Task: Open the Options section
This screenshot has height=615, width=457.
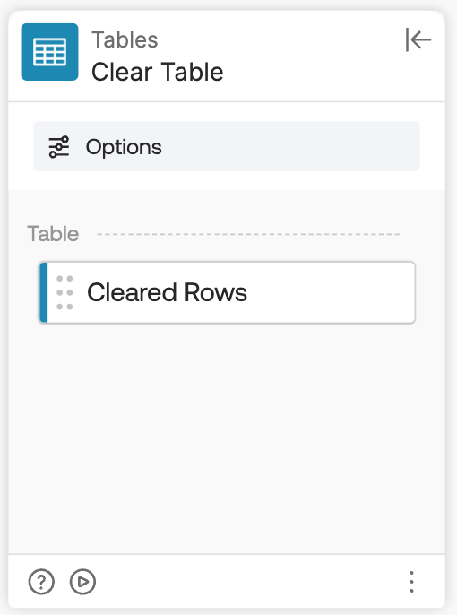Action: coord(227,146)
